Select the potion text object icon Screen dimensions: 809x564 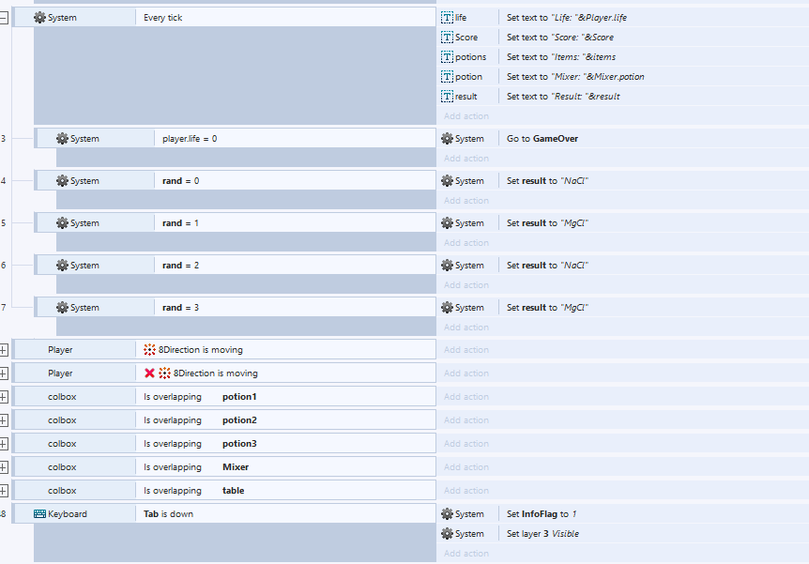click(447, 76)
